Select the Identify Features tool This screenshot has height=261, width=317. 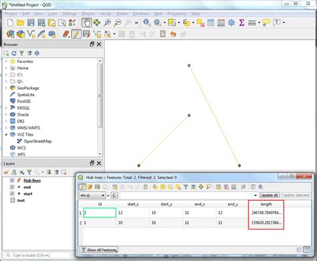pos(146,23)
